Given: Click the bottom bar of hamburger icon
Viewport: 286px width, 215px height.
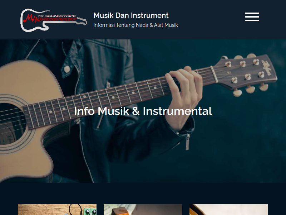Looking at the screenshot, I should [252, 20].
